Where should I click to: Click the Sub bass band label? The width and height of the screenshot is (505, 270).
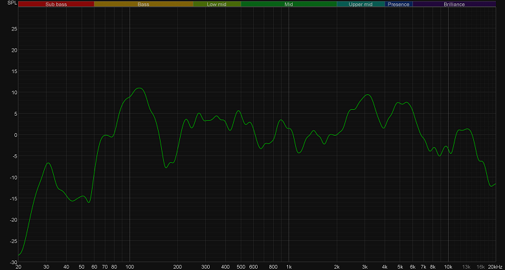coord(56,4)
